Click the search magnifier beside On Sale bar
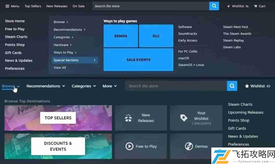Viewport: 275px width, 164px height. 214,6
